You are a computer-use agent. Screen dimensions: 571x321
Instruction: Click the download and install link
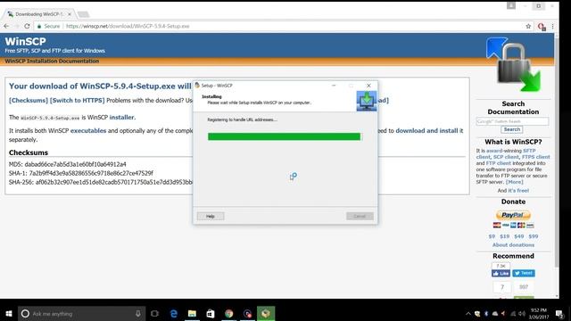(426, 131)
